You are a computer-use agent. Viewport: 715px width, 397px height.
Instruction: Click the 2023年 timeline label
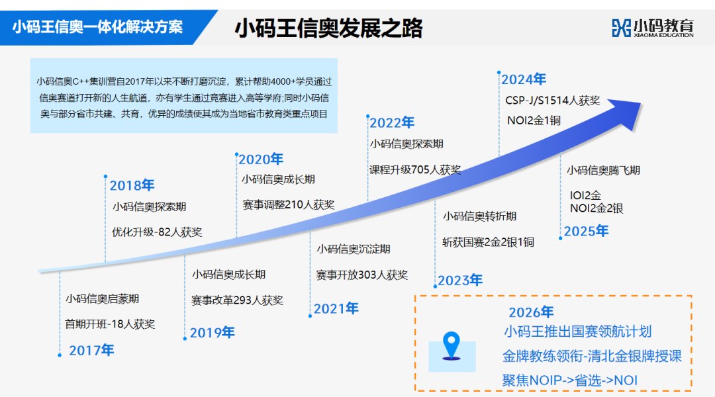click(460, 281)
